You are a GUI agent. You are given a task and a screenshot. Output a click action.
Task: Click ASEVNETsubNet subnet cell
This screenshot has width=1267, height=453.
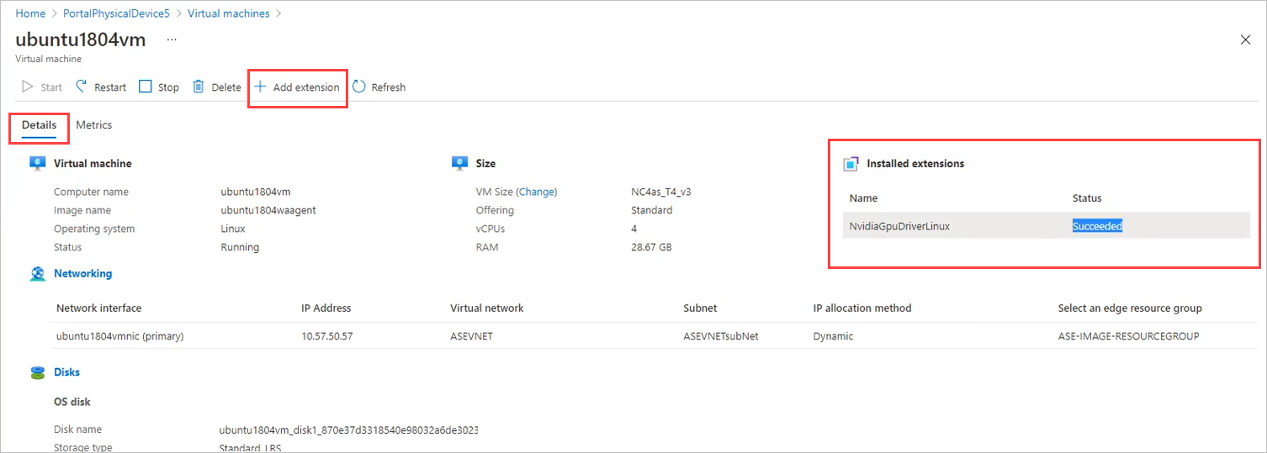tap(721, 336)
